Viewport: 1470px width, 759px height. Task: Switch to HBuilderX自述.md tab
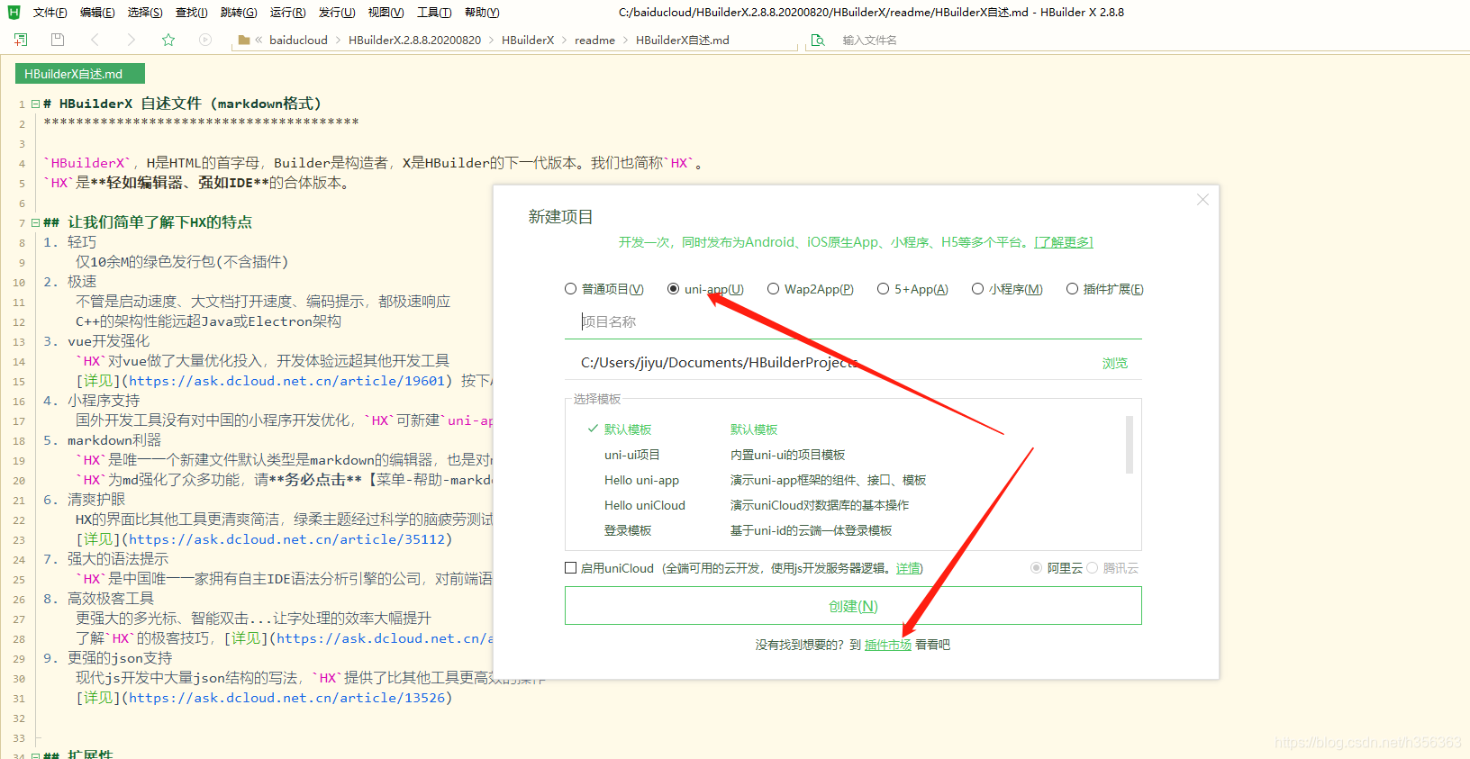pyautogui.click(x=79, y=74)
